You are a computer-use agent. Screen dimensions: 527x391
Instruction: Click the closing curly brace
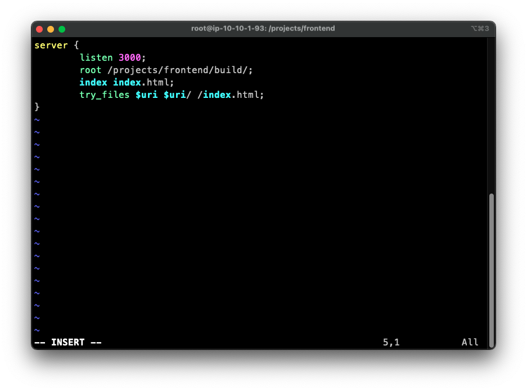pyautogui.click(x=37, y=107)
